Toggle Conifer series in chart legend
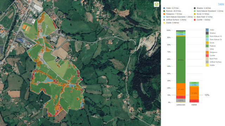This screenshot has width=225, height=126. (211, 55)
